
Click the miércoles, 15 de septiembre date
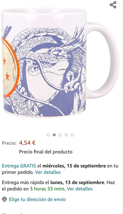click(x=74, y=166)
